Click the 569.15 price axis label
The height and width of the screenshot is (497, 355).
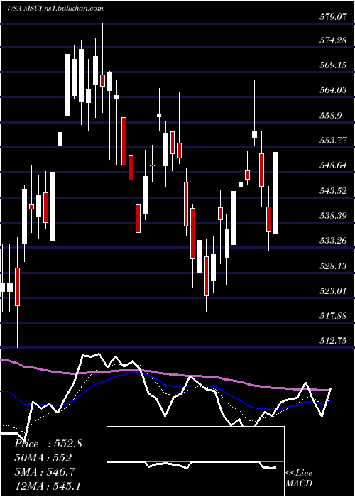[333, 65]
